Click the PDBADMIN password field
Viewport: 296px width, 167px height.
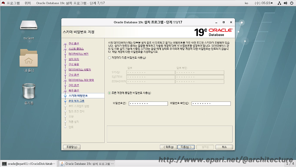(x=151, y=82)
